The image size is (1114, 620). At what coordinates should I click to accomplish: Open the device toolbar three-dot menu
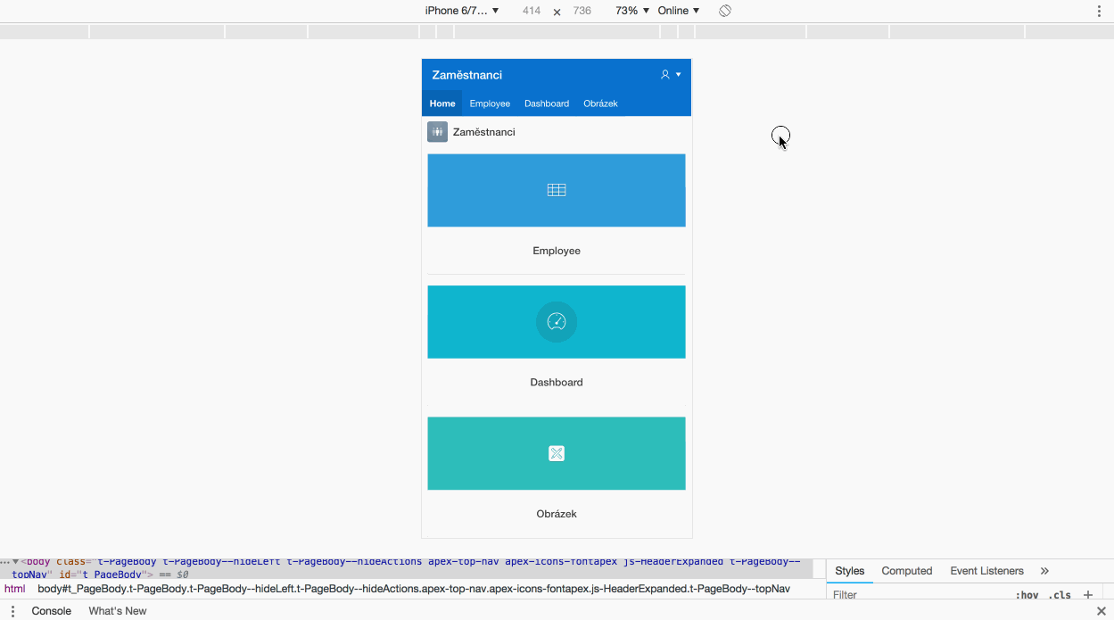click(x=1099, y=11)
